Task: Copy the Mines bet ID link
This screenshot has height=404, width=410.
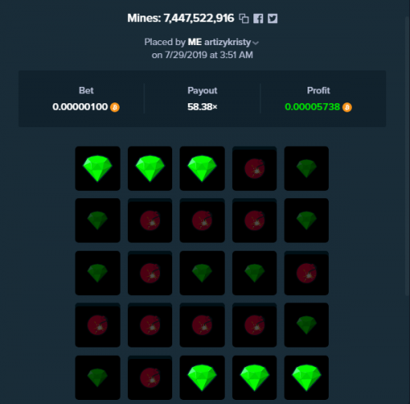Action: coord(244,19)
